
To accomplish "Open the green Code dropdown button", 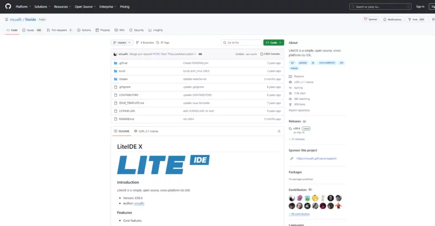I will coord(273,42).
